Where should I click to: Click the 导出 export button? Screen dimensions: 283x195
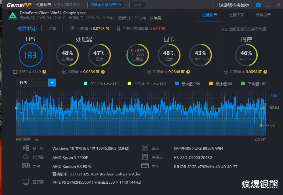pos(137,5)
